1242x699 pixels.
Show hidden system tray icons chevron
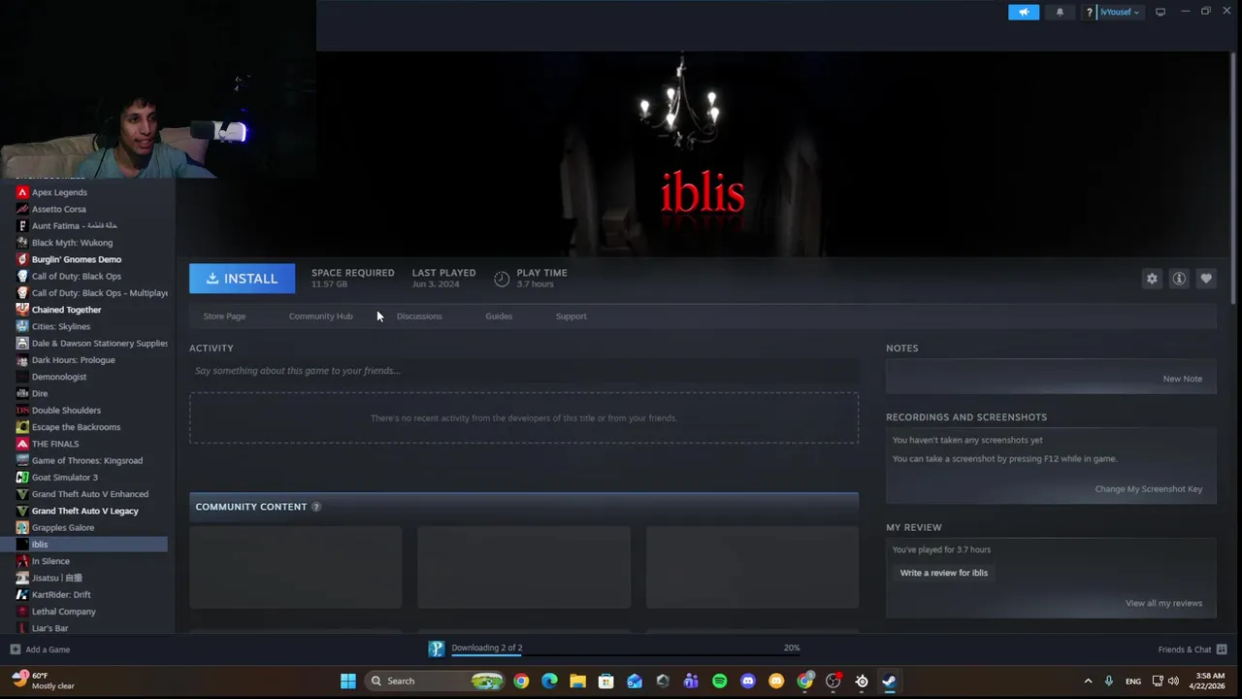point(1088,681)
